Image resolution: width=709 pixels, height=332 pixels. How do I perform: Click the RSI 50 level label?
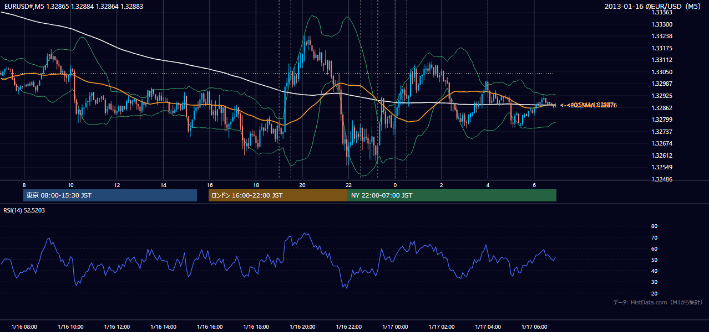click(654, 260)
